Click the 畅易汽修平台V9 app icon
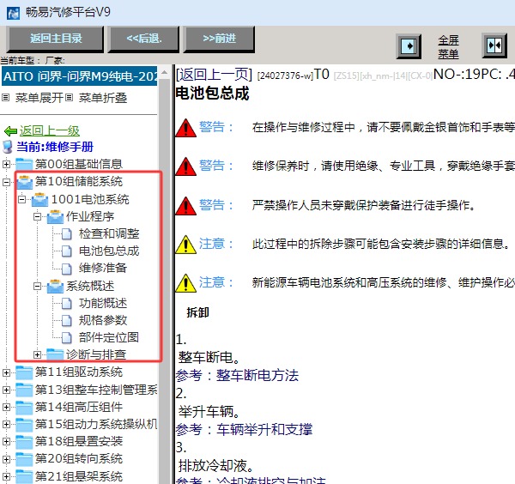The height and width of the screenshot is (484, 515). coord(13,13)
